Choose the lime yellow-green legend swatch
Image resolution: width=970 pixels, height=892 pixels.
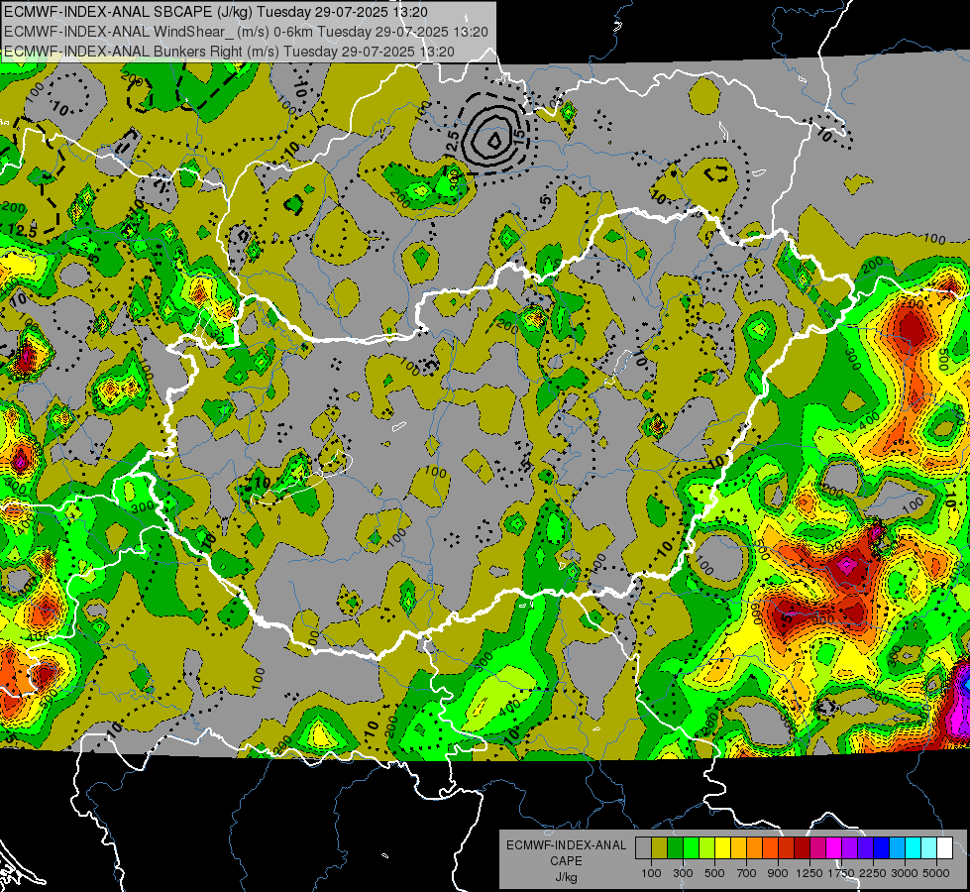pyautogui.click(x=706, y=848)
